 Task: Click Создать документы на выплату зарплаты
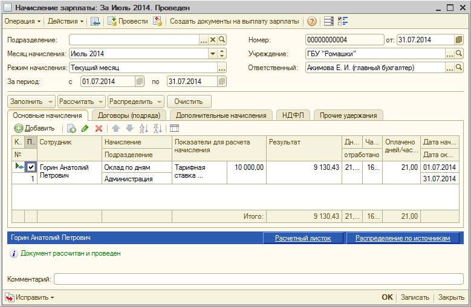coord(235,21)
